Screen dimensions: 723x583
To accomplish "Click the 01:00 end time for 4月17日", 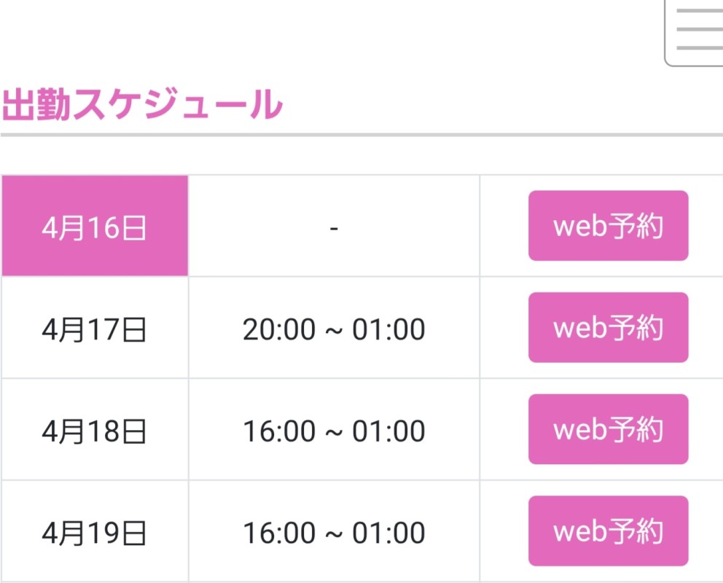I will pyautogui.click(x=389, y=330).
